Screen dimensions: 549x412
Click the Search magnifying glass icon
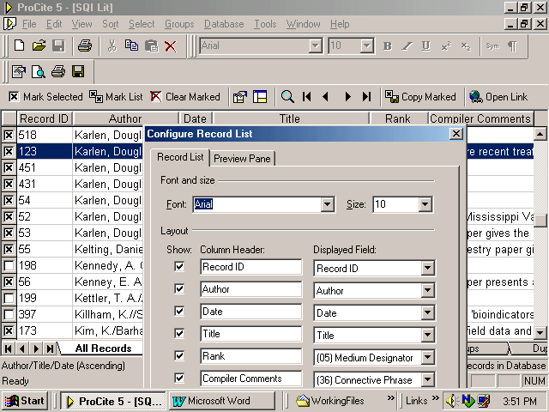coord(287,97)
